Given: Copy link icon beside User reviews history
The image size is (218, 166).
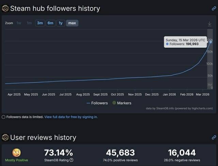Looking at the screenshot, I should (x=214, y=137).
